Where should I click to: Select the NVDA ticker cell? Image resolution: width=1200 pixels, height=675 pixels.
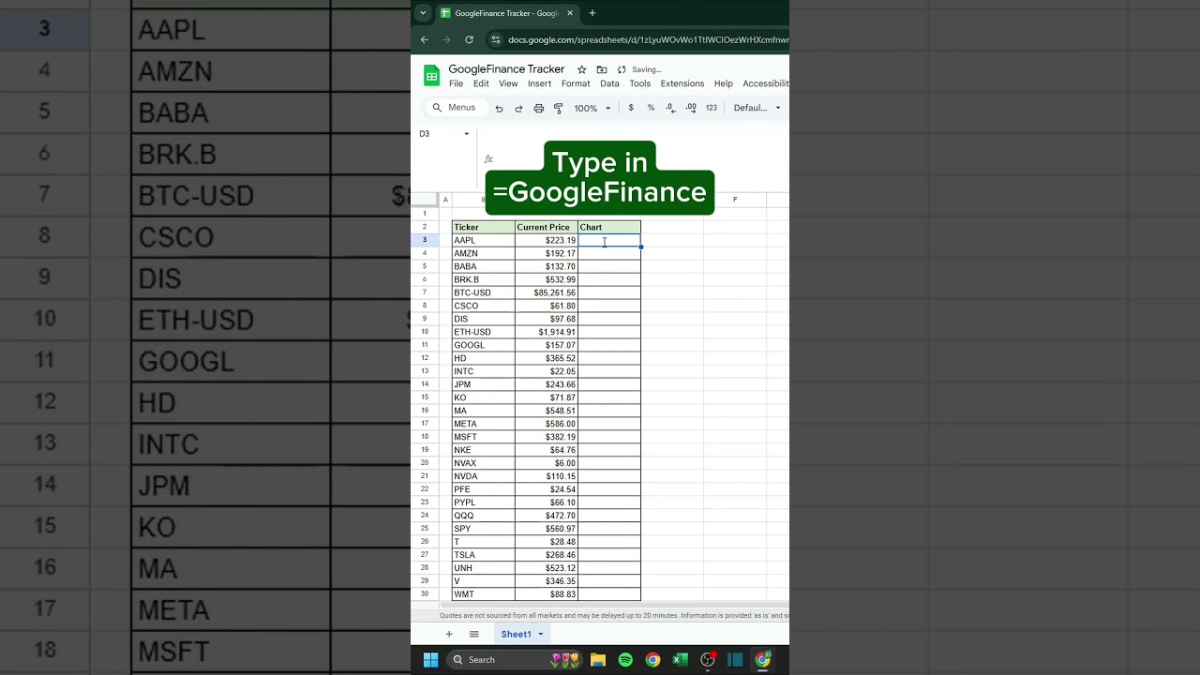(x=484, y=476)
